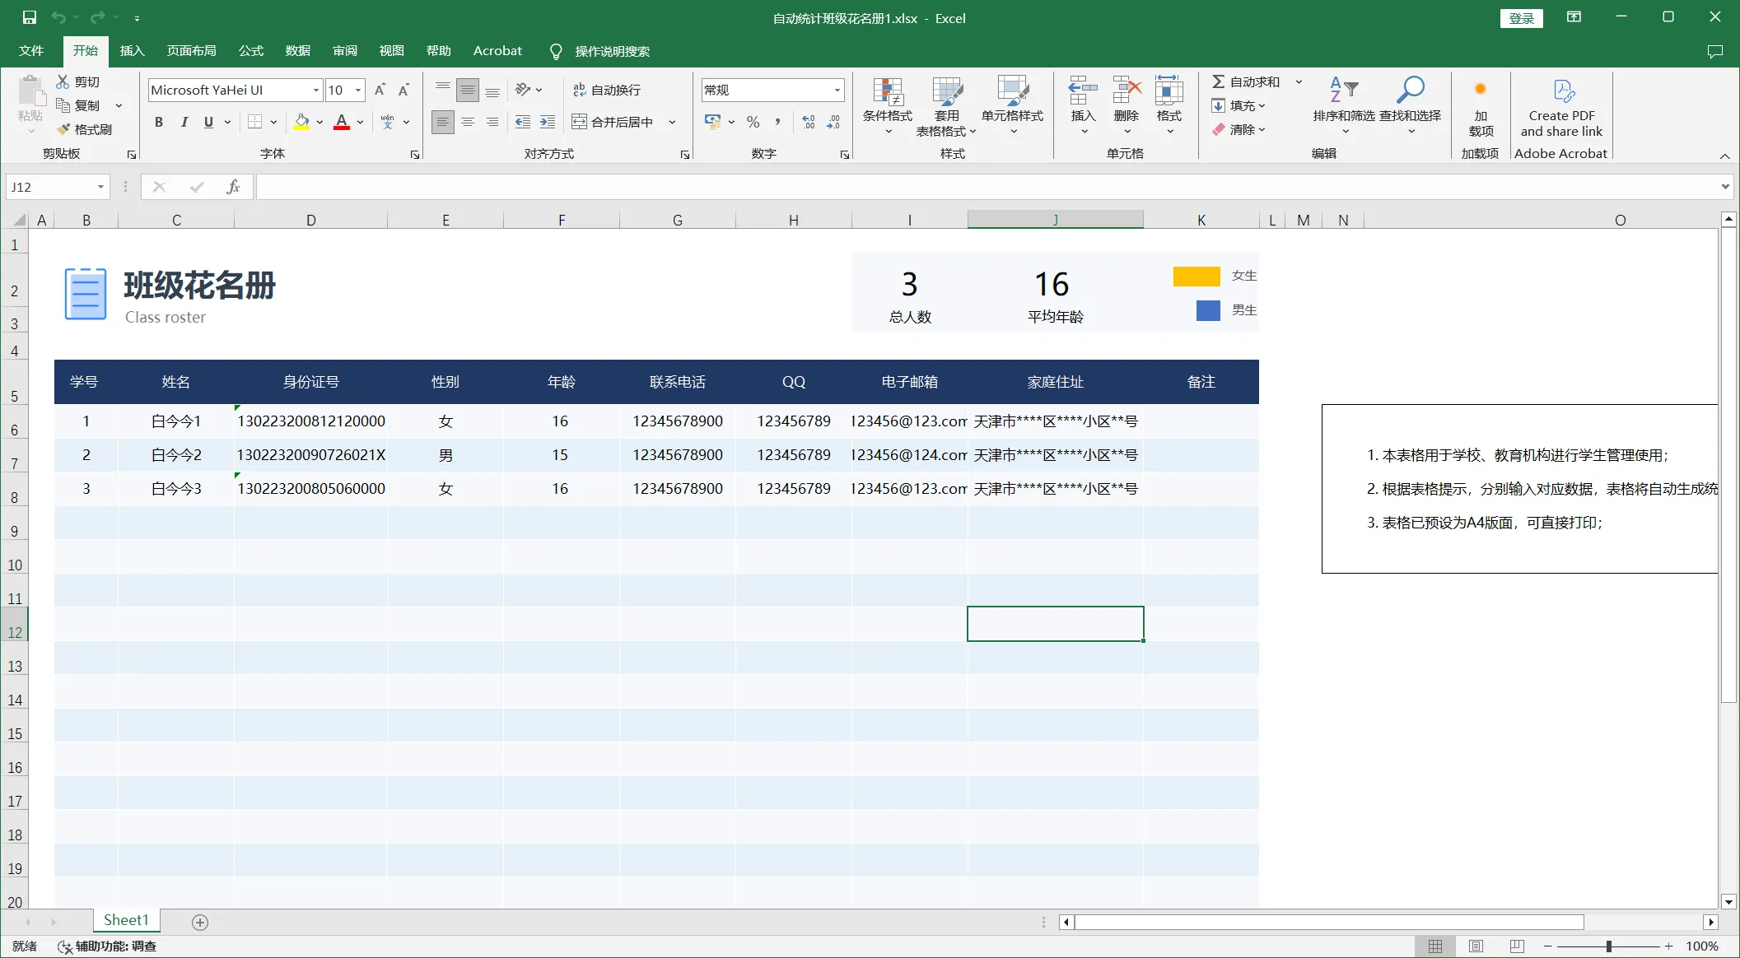Toggle italic formatting

[x=184, y=122]
